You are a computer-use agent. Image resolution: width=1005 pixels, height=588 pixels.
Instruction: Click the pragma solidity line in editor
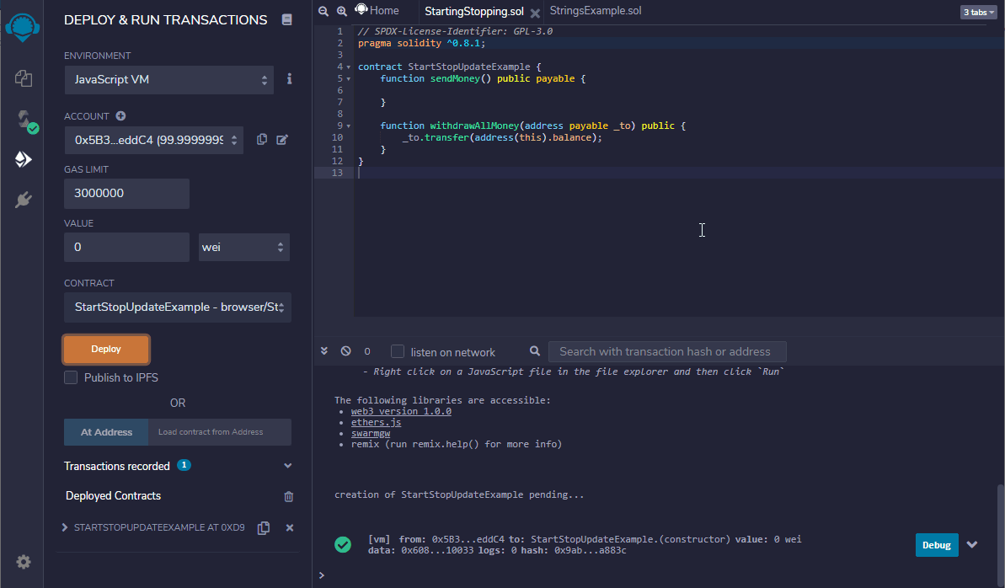pos(422,43)
